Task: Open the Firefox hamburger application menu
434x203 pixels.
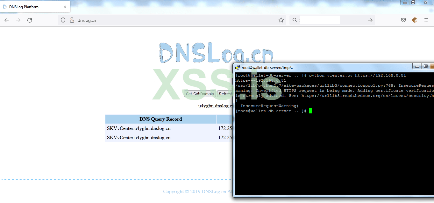Action: click(426, 20)
